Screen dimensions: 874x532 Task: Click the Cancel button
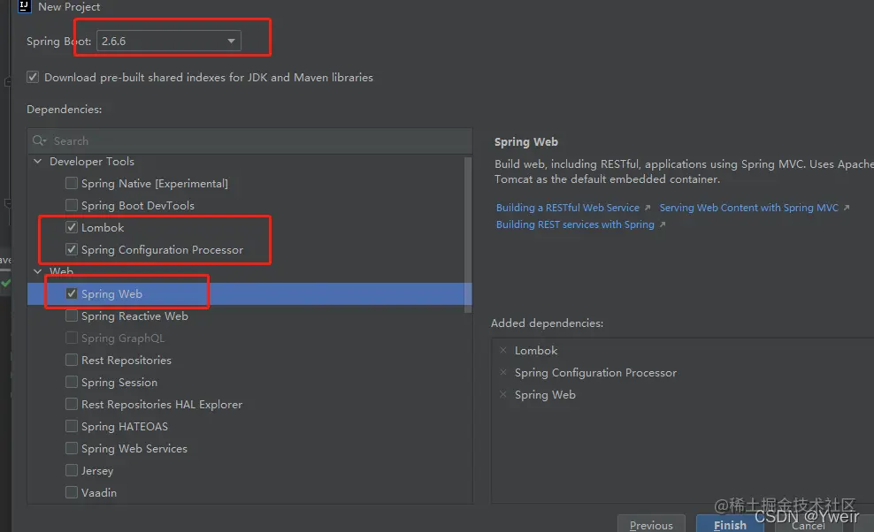808,525
